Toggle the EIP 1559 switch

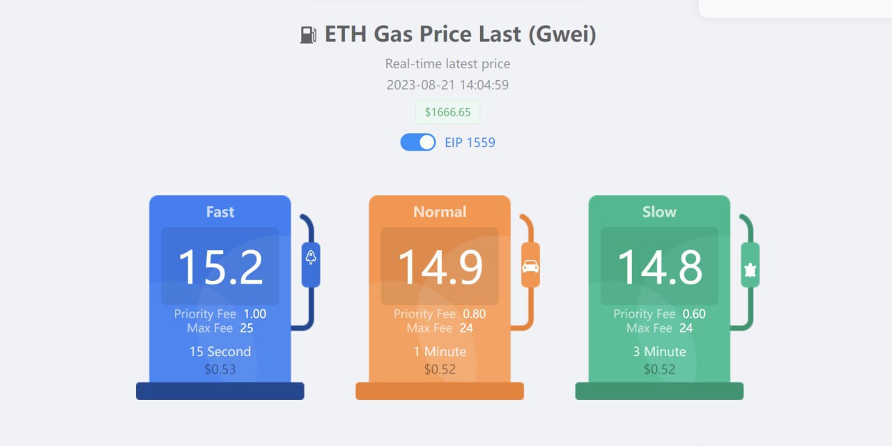[x=418, y=142]
